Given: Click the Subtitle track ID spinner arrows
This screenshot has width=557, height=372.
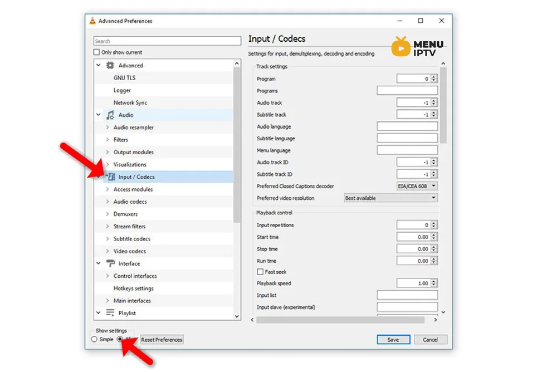Looking at the screenshot, I should [434, 174].
